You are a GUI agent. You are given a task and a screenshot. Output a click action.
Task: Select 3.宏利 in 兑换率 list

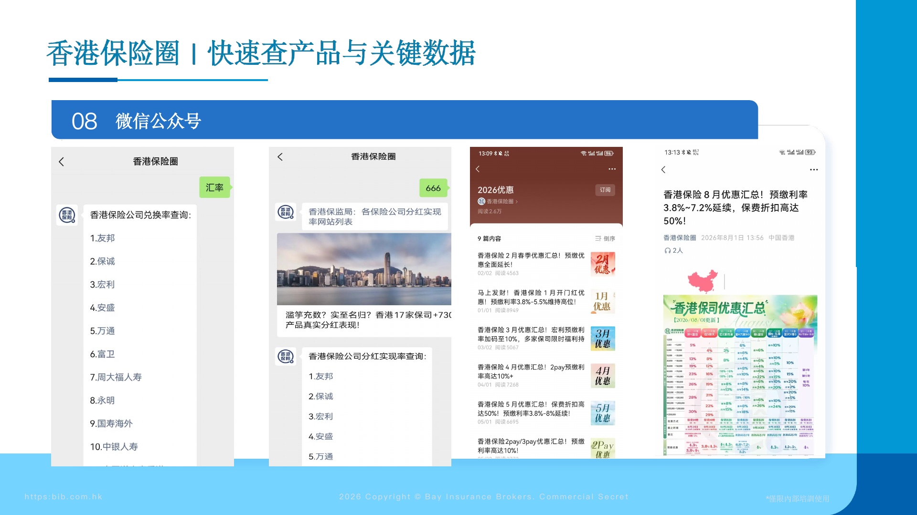pos(103,285)
